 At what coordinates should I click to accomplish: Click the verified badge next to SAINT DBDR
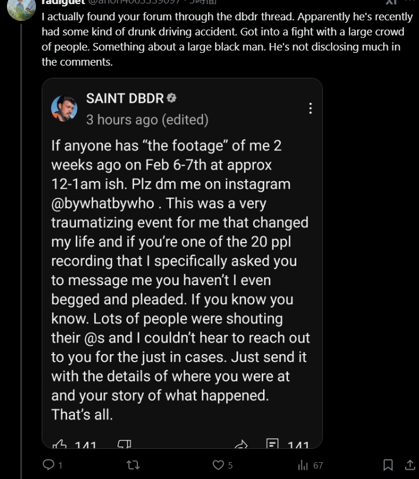[x=172, y=98]
